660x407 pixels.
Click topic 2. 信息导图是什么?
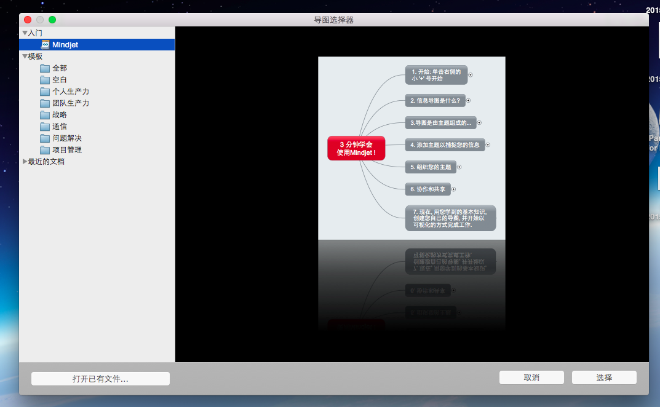point(435,101)
